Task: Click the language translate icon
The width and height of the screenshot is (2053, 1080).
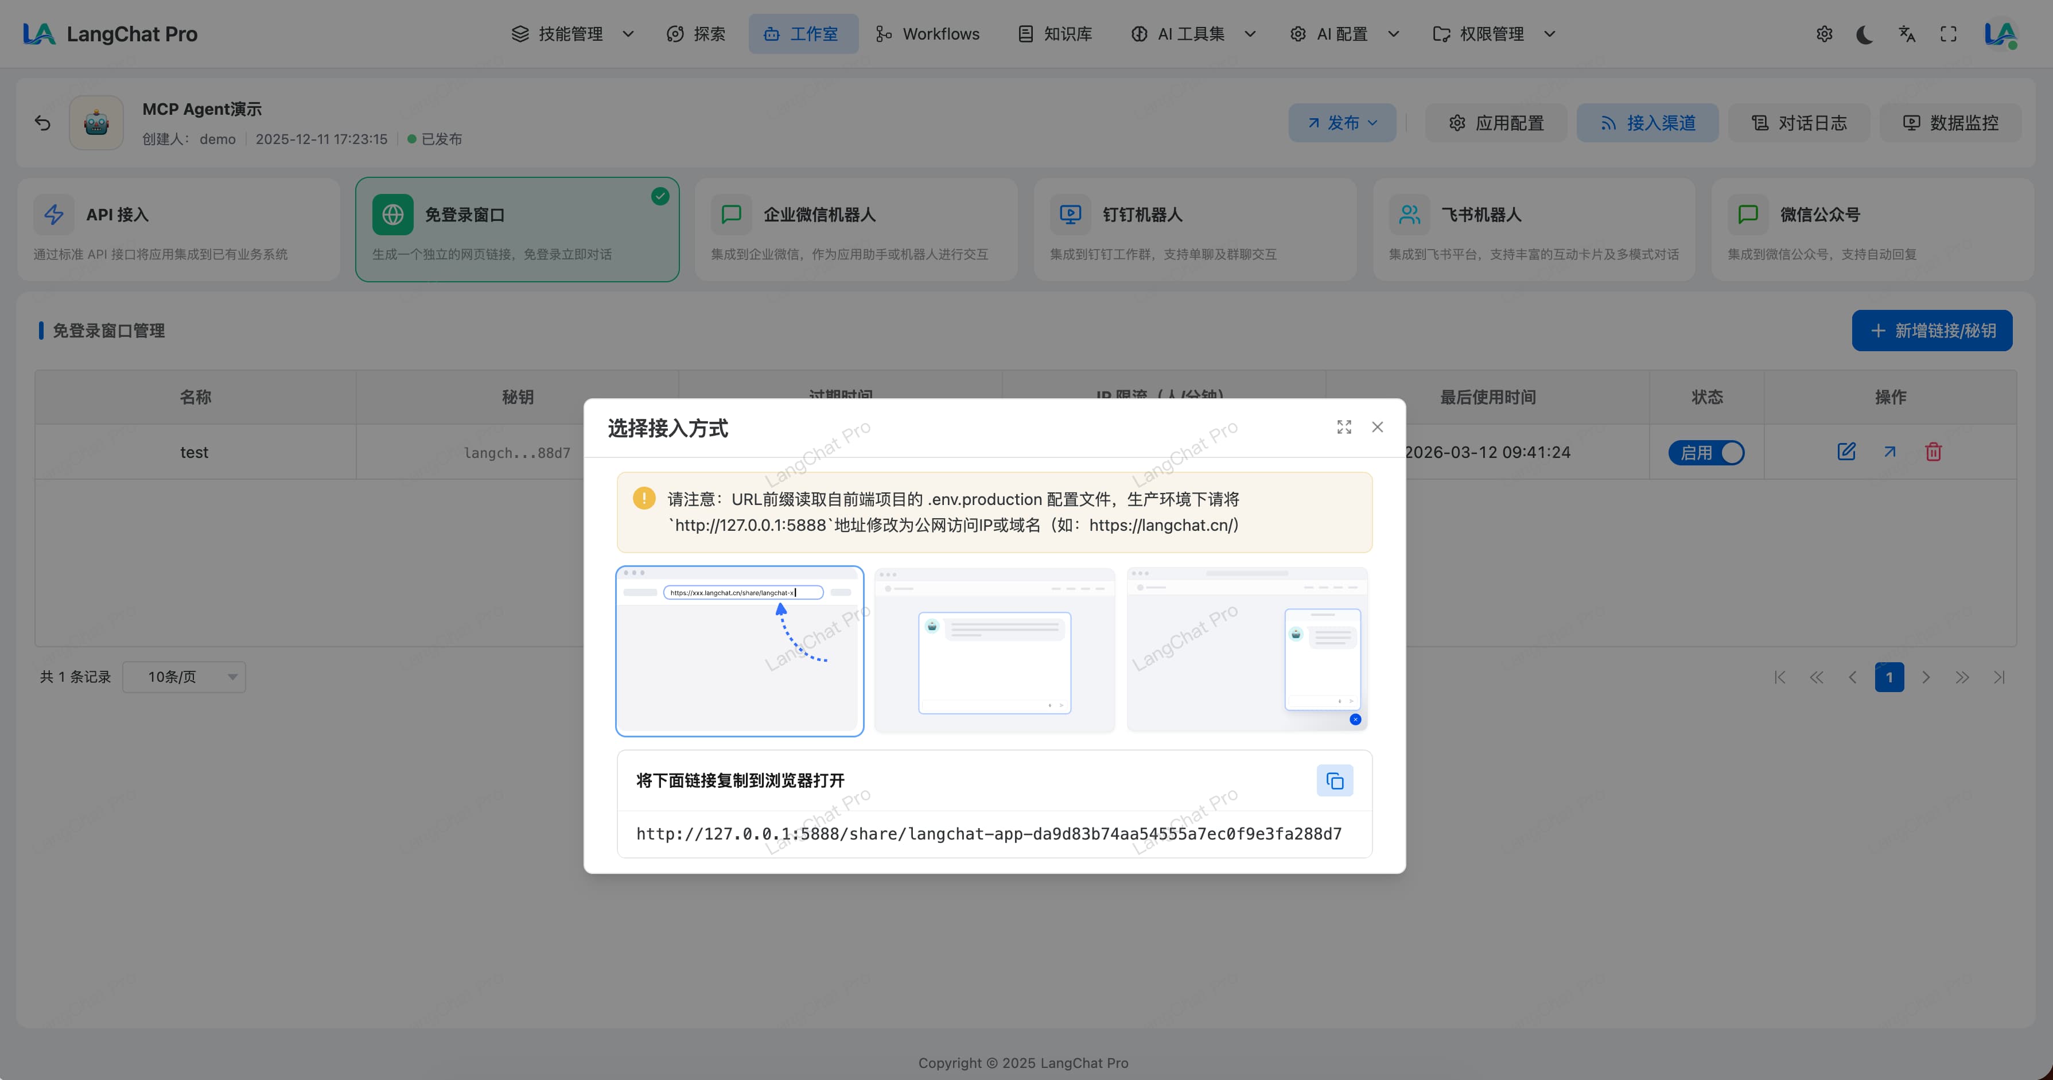Action: (x=1906, y=34)
